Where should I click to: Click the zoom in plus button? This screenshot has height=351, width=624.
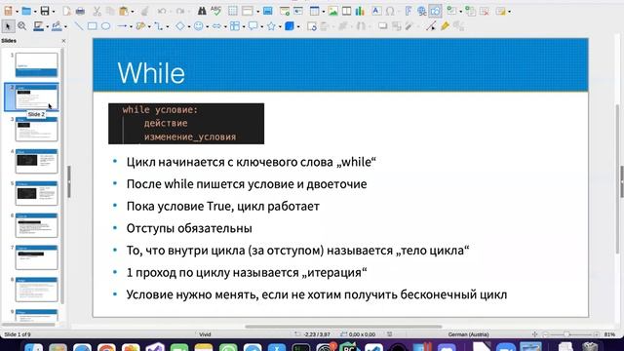click(596, 334)
